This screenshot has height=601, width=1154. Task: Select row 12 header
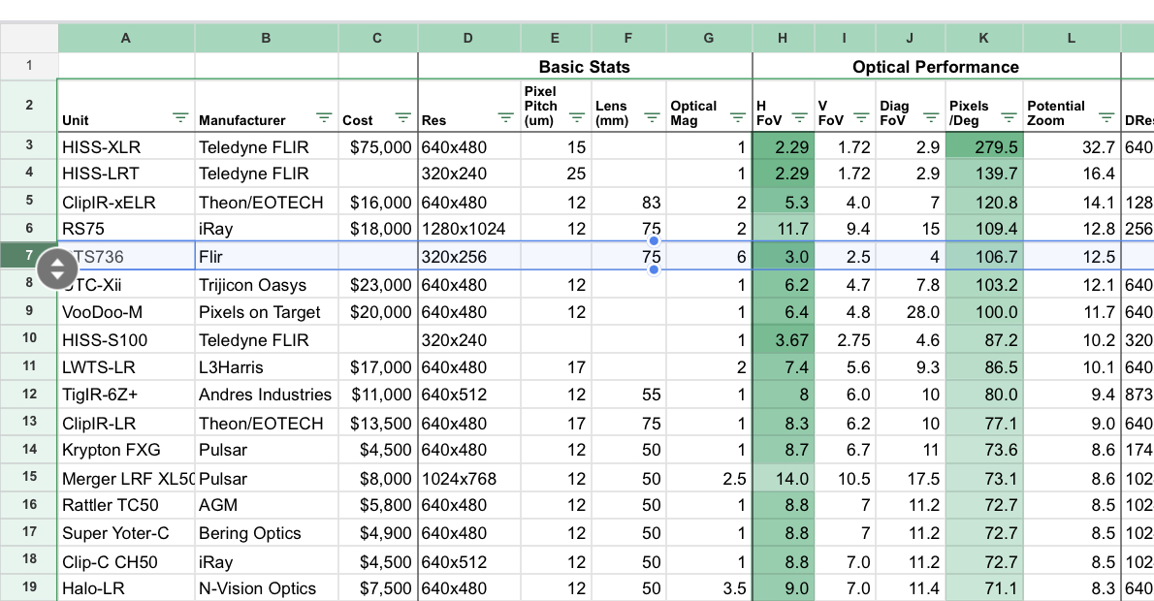click(x=29, y=395)
